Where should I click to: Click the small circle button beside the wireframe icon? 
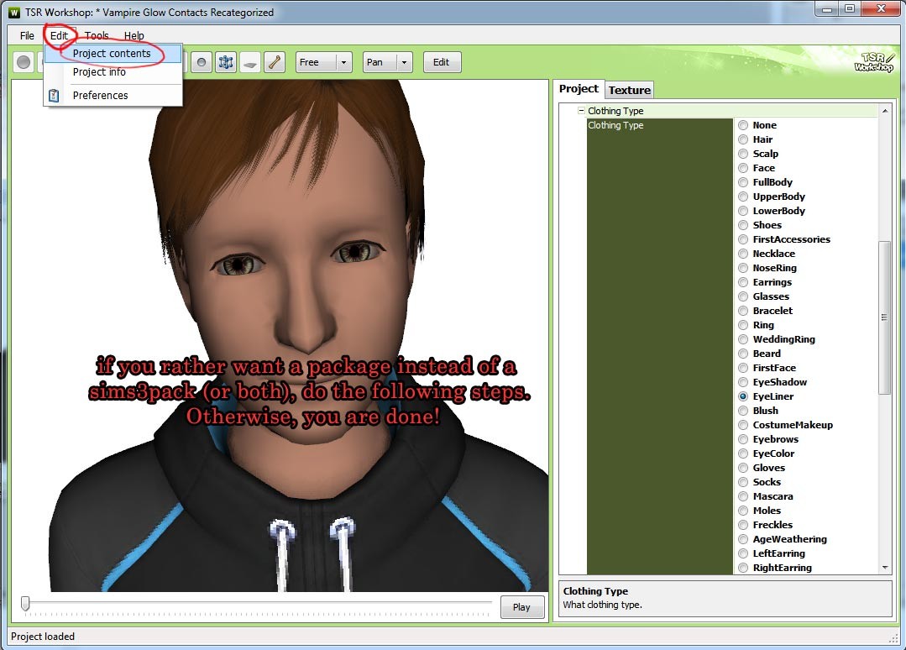pyautogui.click(x=201, y=62)
